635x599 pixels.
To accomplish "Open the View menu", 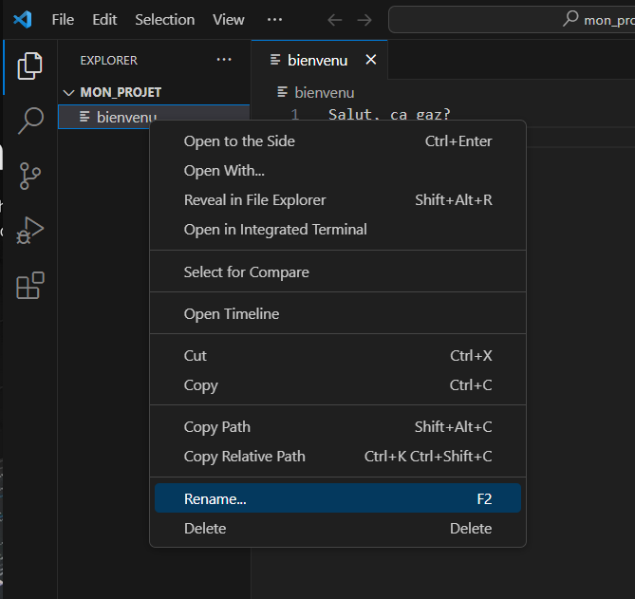I will tap(229, 19).
